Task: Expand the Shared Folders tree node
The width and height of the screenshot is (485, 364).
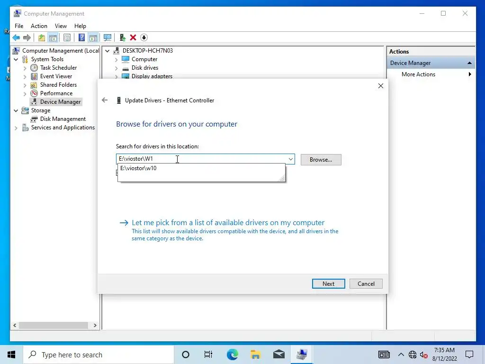Action: coord(25,85)
